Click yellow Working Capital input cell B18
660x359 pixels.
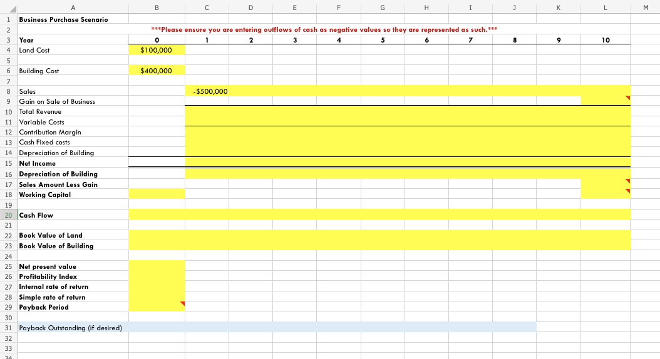pos(157,195)
